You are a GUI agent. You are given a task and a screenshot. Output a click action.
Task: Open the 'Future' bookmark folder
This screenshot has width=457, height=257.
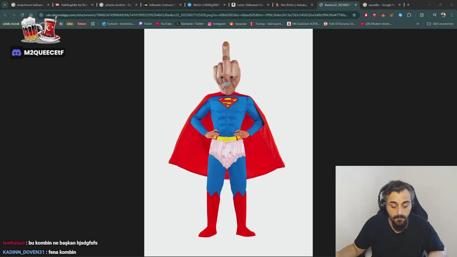(x=82, y=24)
